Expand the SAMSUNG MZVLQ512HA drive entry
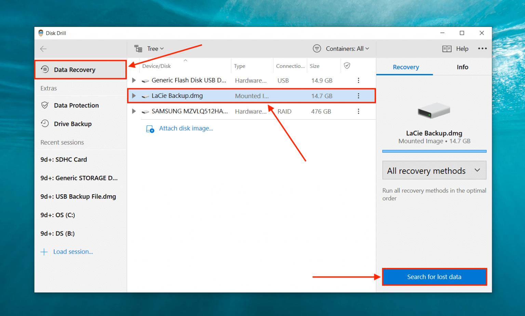The image size is (525, 316). [x=133, y=111]
